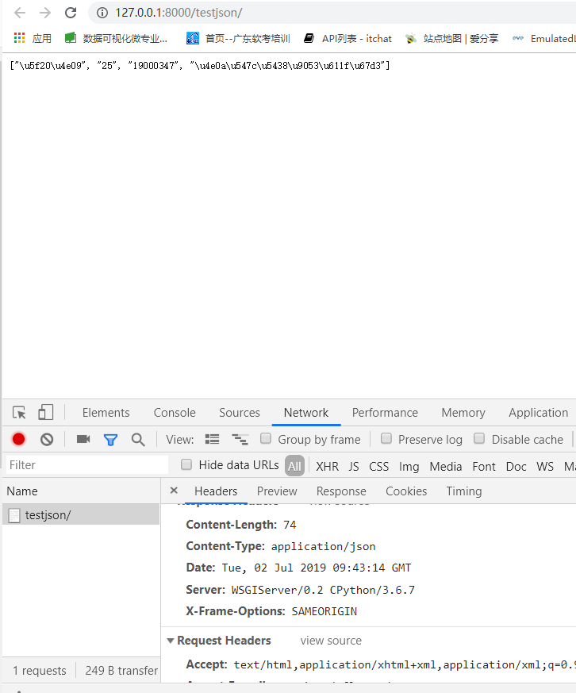Filter requests by XHR

(x=328, y=466)
